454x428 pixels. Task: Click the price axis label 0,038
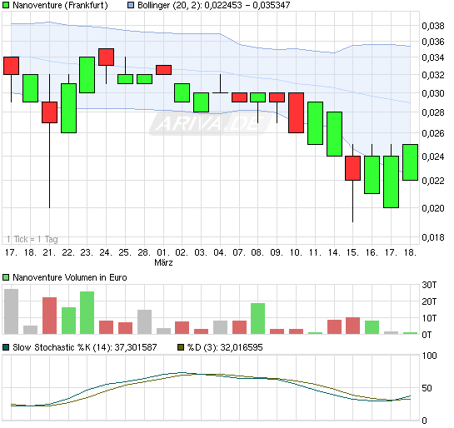(433, 26)
